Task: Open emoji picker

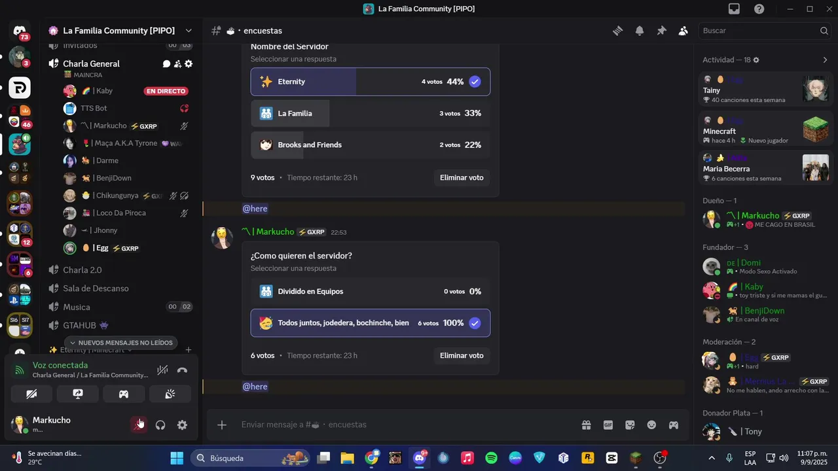Action: tap(651, 425)
